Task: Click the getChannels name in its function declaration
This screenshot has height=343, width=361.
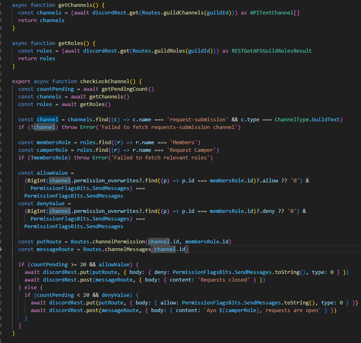Action: [x=75, y=5]
